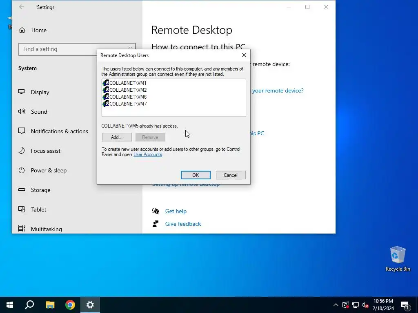418x313 pixels.
Task: Click the Remove button in the dialog
Action: 150,137
